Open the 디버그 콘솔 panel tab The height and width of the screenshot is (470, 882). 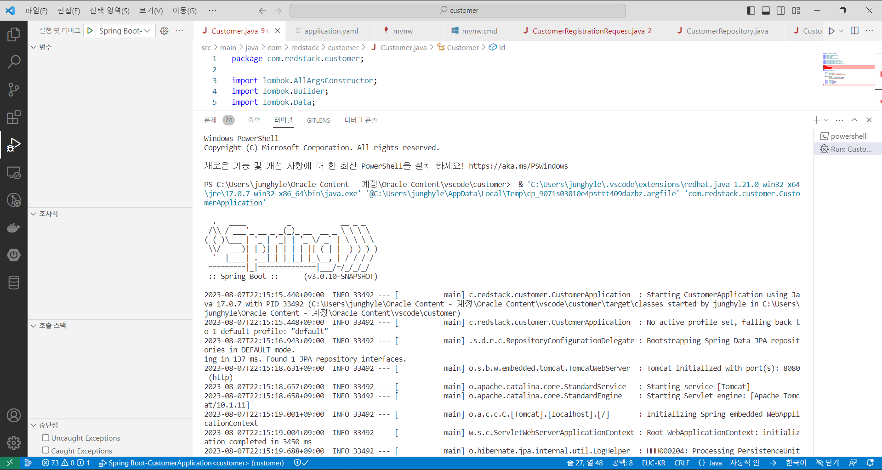coord(361,120)
